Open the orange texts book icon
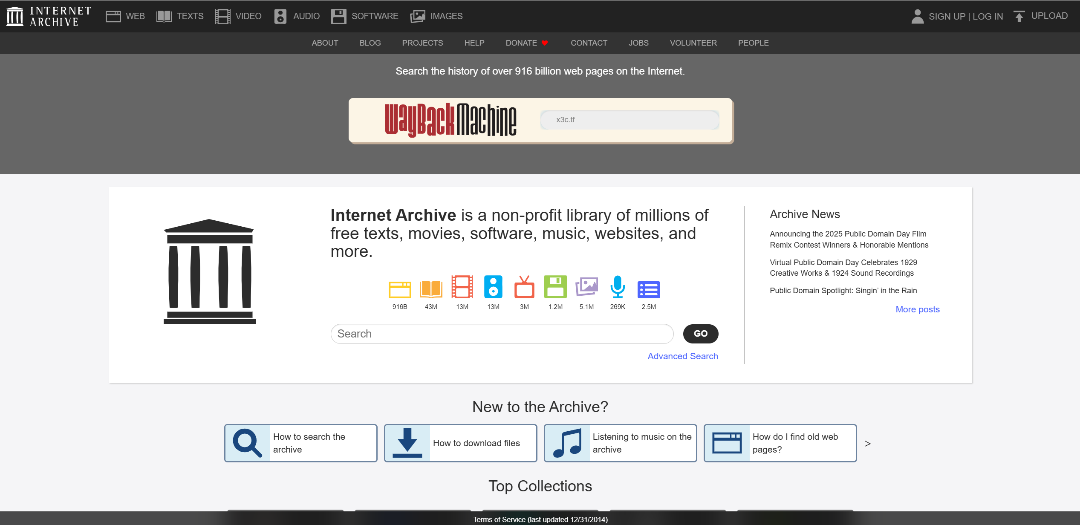The width and height of the screenshot is (1080, 525). (x=430, y=288)
